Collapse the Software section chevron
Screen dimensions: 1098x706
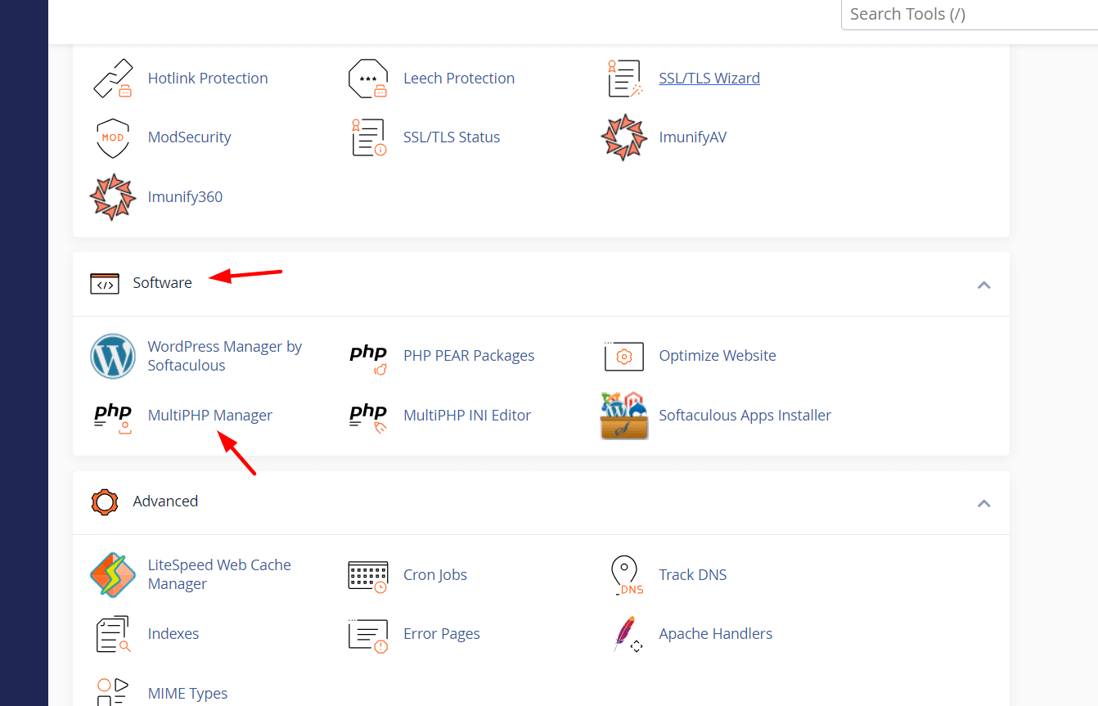pyautogui.click(x=984, y=285)
